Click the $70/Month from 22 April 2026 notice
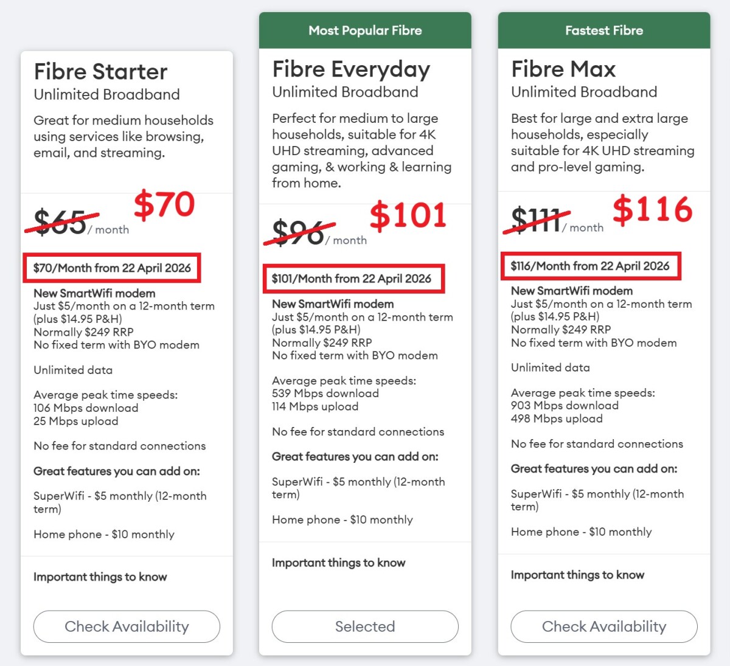This screenshot has height=666, width=730. click(112, 268)
